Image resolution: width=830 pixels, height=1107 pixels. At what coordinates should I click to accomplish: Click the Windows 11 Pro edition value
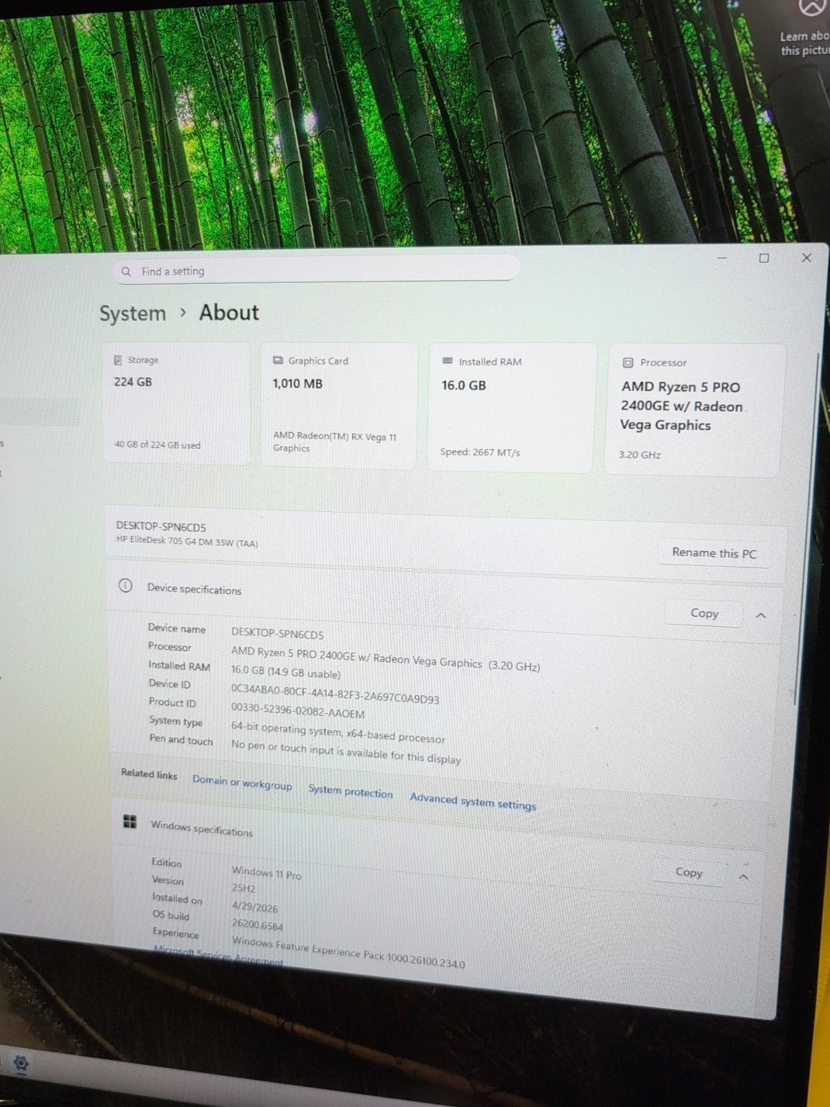click(x=266, y=872)
